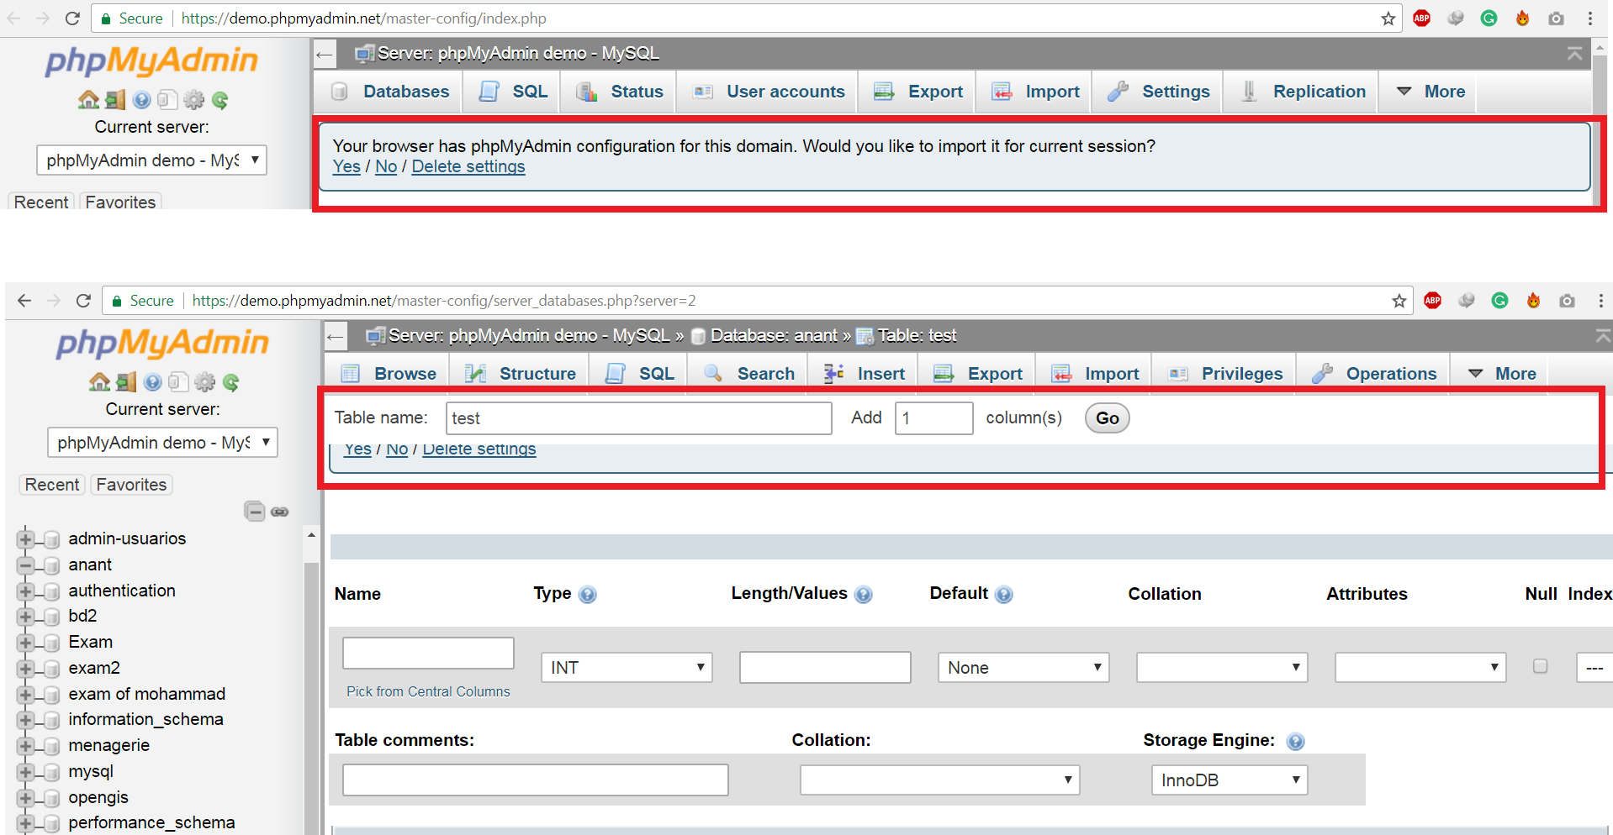Click inside the Table name input field
The image size is (1613, 835).
click(x=637, y=417)
